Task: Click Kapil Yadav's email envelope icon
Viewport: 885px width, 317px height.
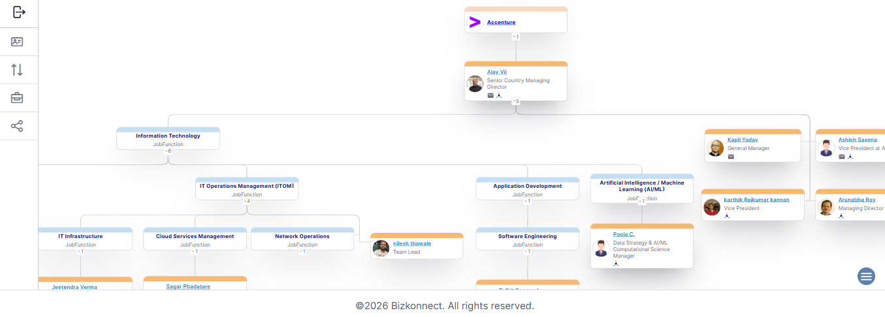Action: pyautogui.click(x=731, y=157)
